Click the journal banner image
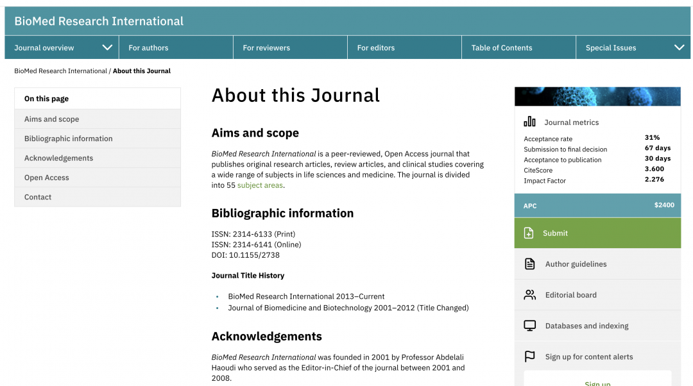 (x=597, y=96)
